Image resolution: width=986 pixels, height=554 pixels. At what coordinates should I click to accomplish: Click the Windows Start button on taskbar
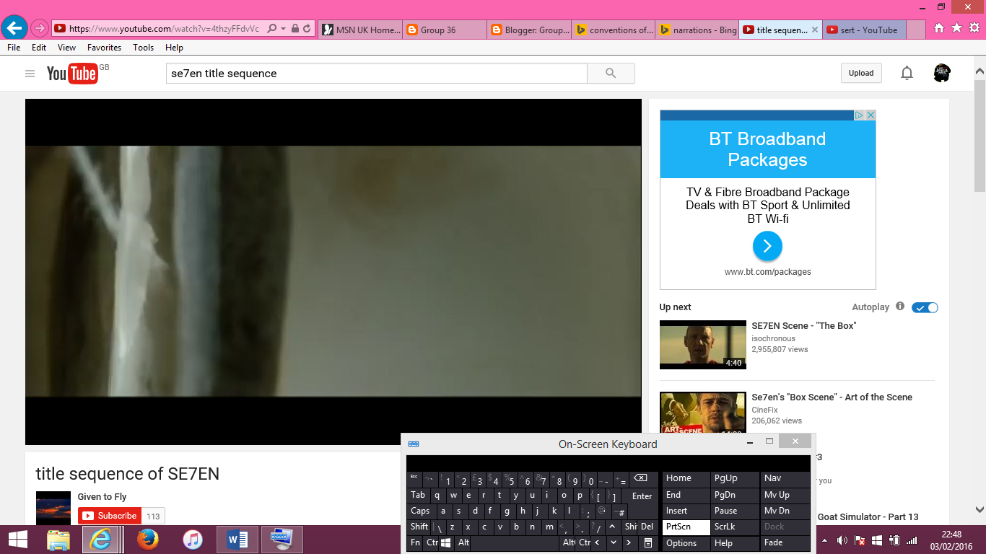(x=18, y=540)
